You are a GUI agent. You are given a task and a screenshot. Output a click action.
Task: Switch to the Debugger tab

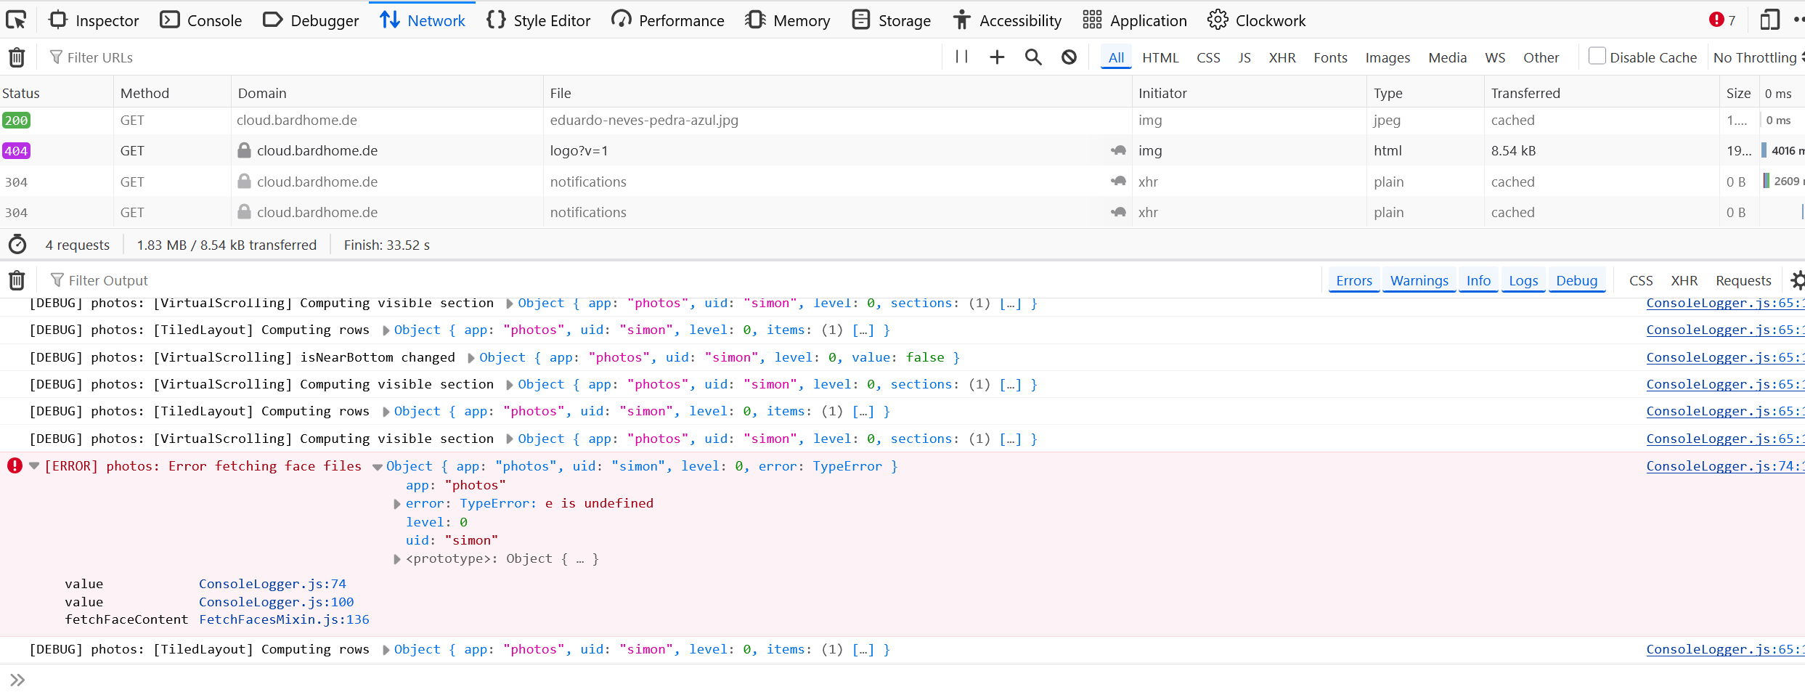point(311,20)
